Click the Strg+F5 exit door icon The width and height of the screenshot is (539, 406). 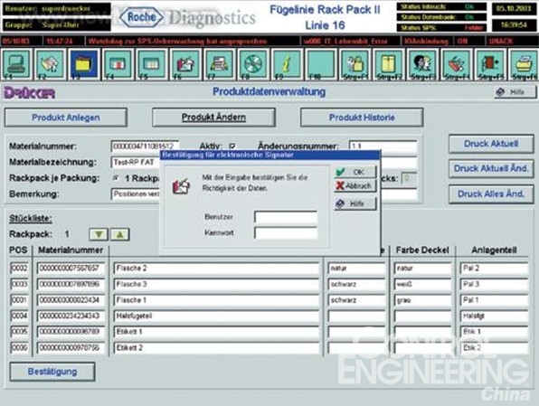489,64
